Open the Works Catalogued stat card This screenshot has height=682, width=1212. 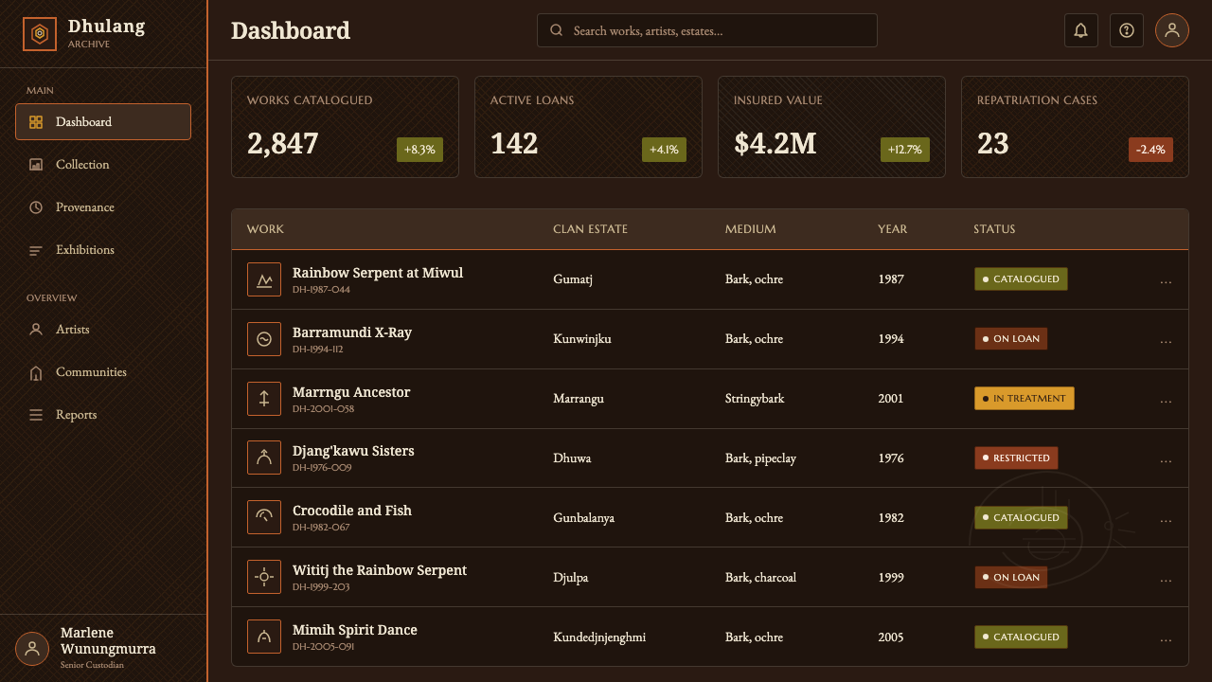click(x=345, y=127)
